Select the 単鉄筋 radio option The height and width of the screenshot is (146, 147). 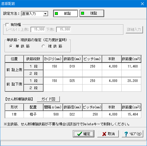point(11,46)
